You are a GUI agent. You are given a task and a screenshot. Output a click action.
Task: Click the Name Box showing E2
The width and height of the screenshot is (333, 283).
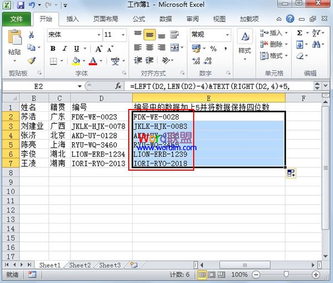pyautogui.click(x=38, y=87)
